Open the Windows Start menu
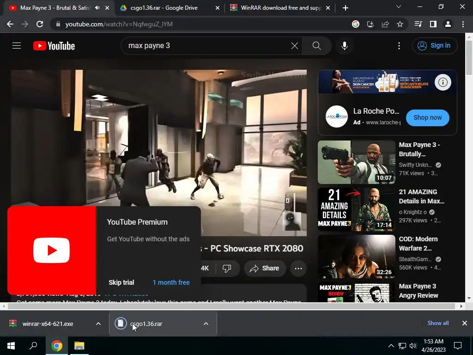473x355 pixels. coord(11,346)
